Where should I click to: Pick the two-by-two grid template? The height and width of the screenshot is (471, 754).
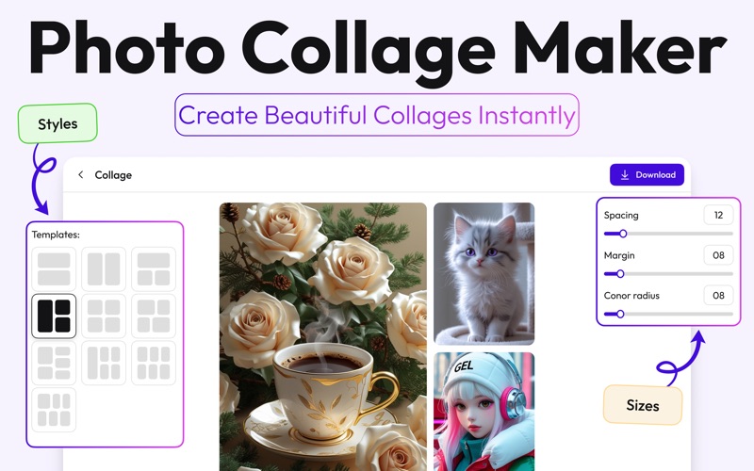tap(104, 316)
